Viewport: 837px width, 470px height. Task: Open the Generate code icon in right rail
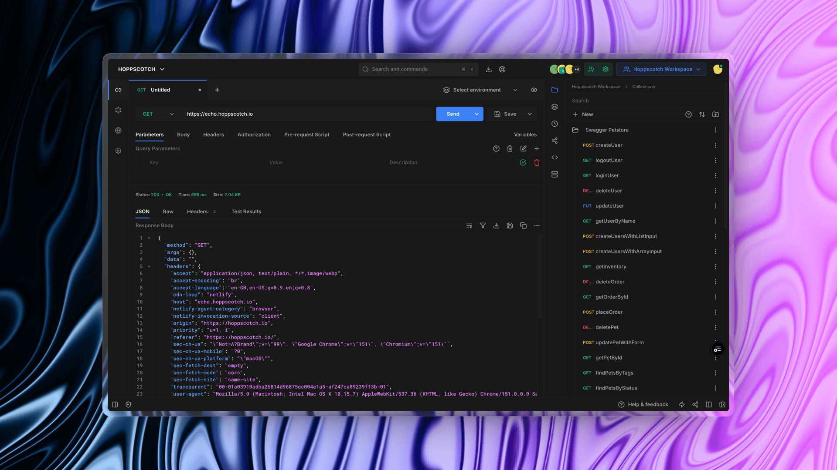555,158
